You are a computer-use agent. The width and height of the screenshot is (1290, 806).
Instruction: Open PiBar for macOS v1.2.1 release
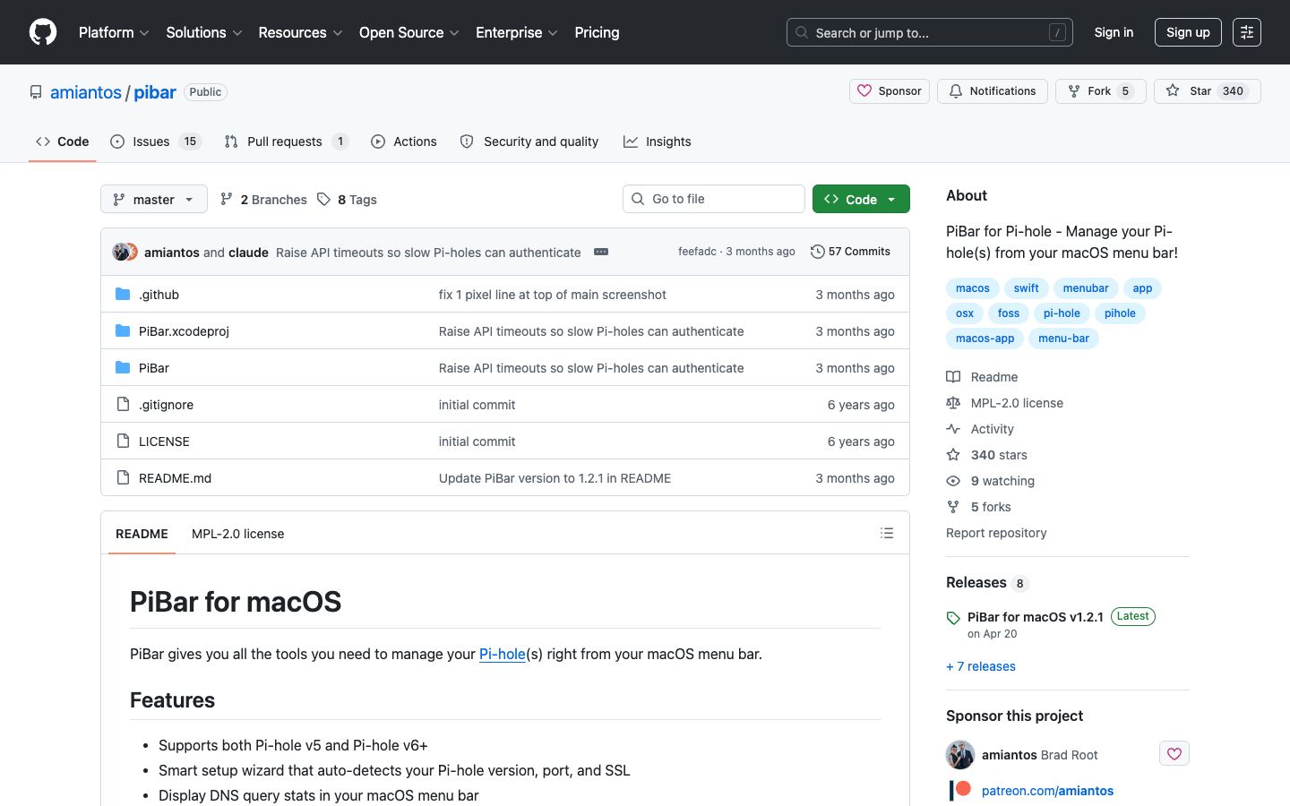click(x=1036, y=617)
